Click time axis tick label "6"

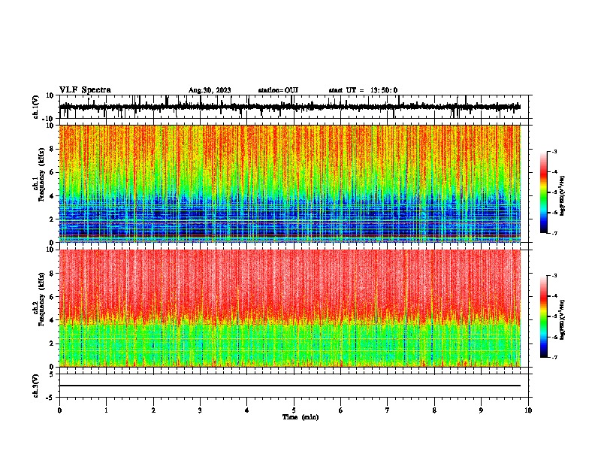[341, 410]
